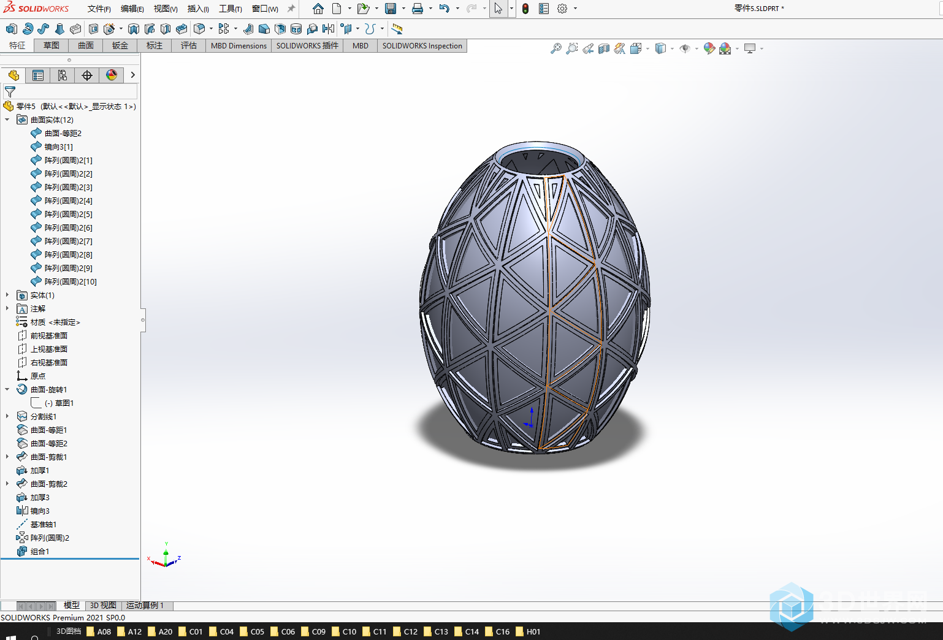Click the Home icon in the title bar
Viewport: 943px width, 640px height.
point(318,9)
